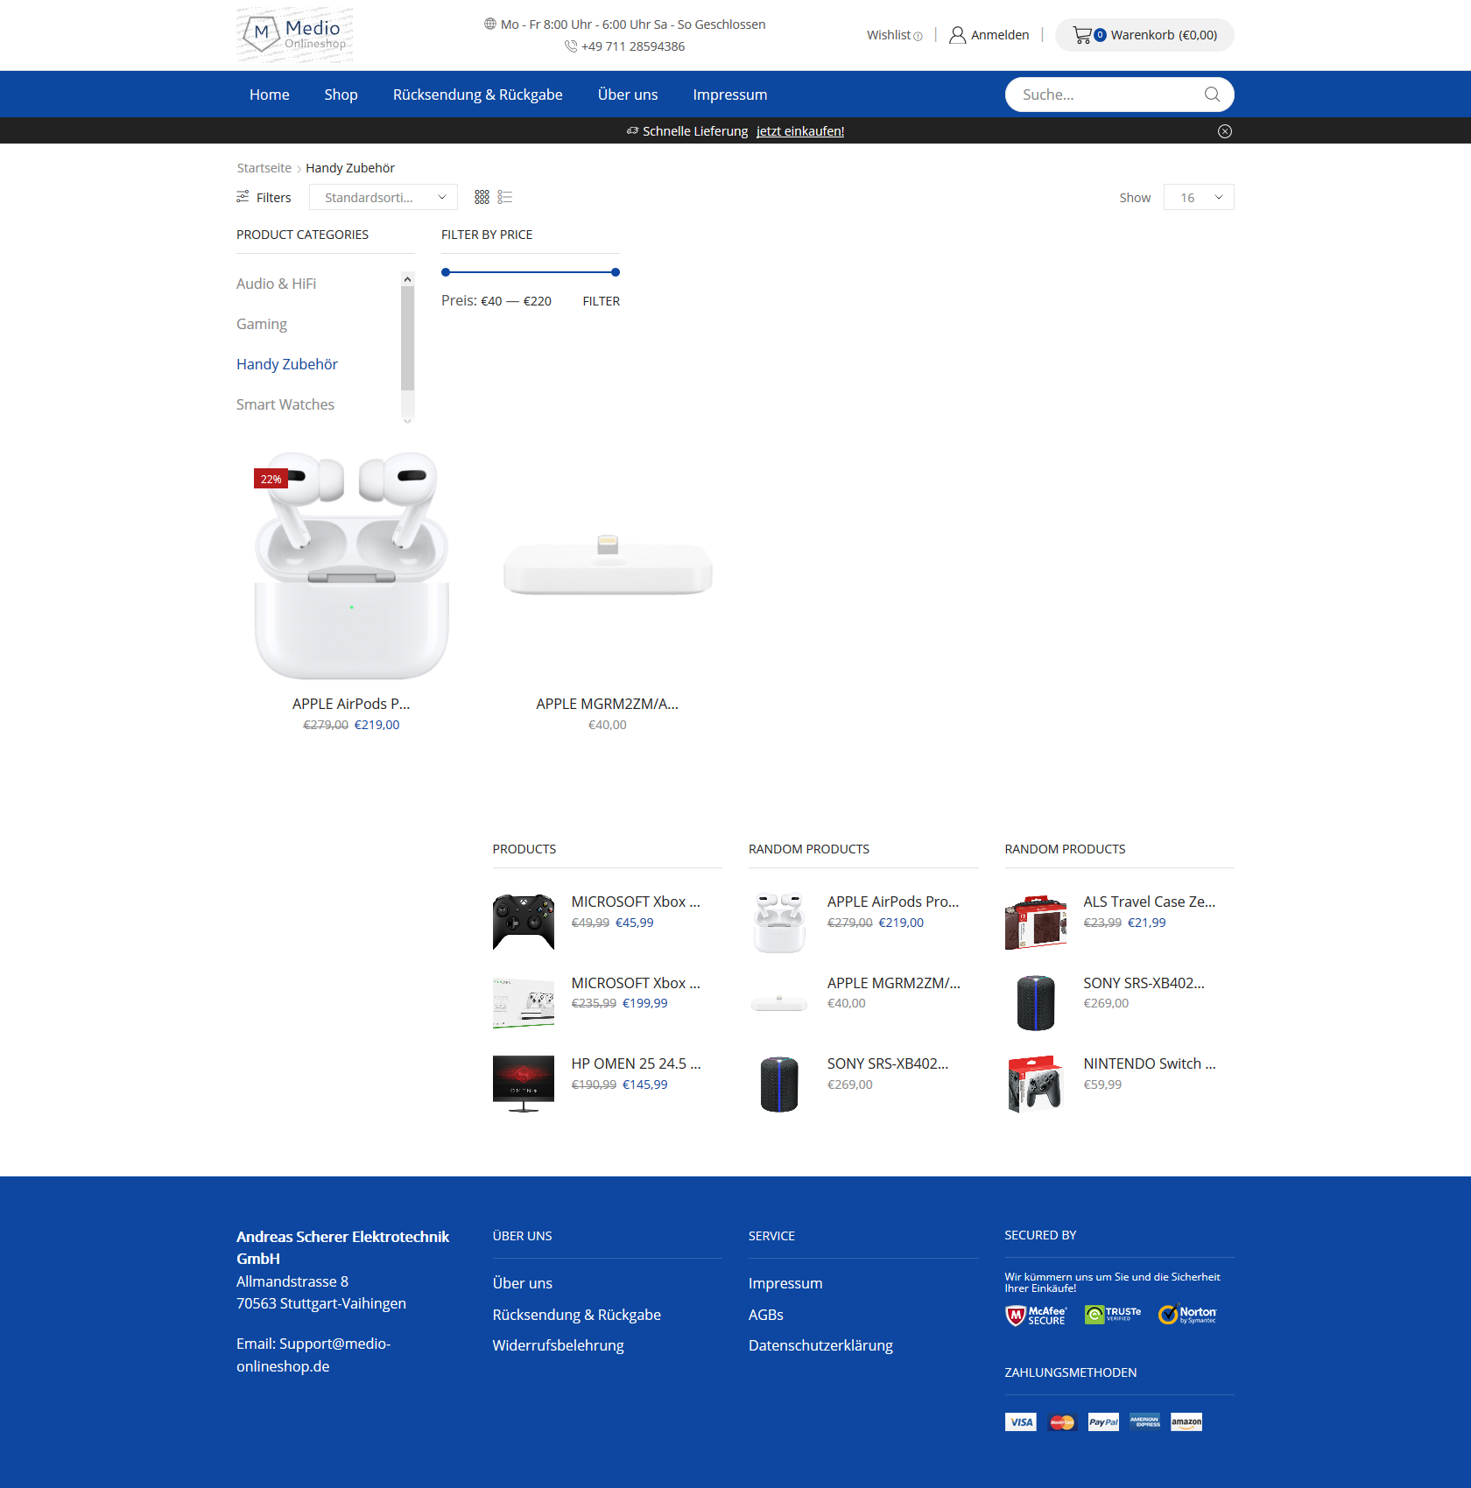The height and width of the screenshot is (1488, 1471).
Task: Open the footer Impressum link
Action: pyautogui.click(x=785, y=1283)
